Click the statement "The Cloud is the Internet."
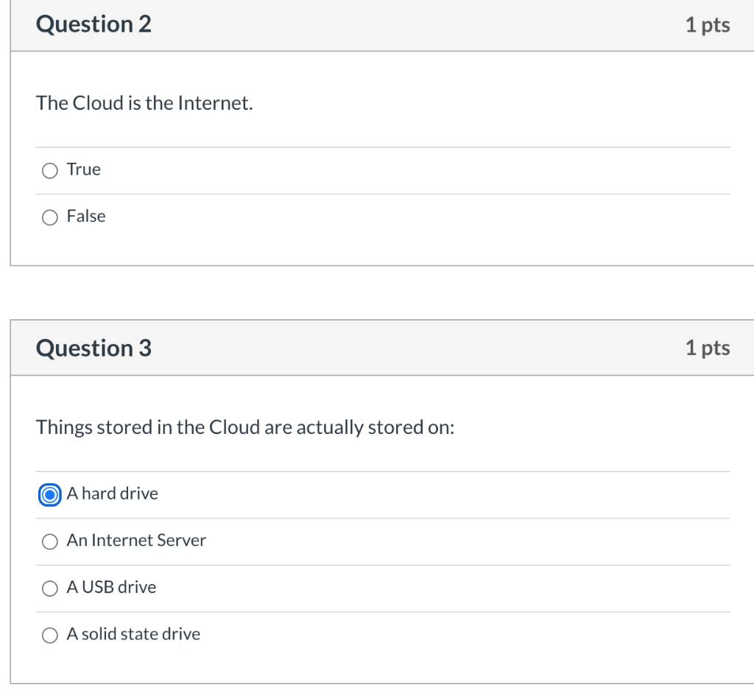The width and height of the screenshot is (754, 694). (x=144, y=103)
